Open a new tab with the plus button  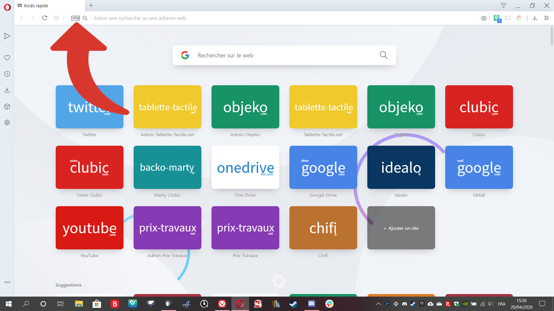pyautogui.click(x=91, y=6)
